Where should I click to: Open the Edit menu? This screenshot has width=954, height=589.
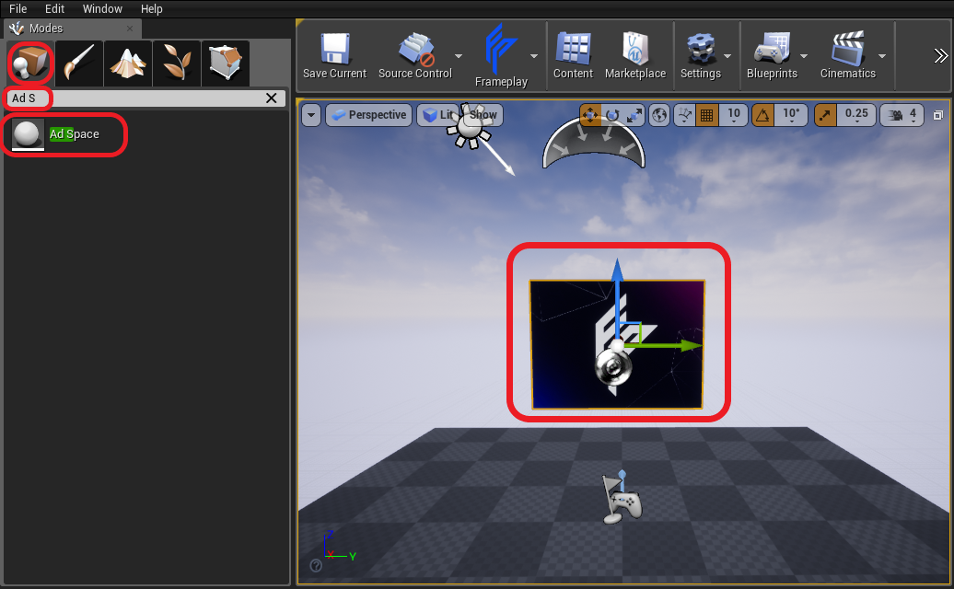tap(54, 9)
